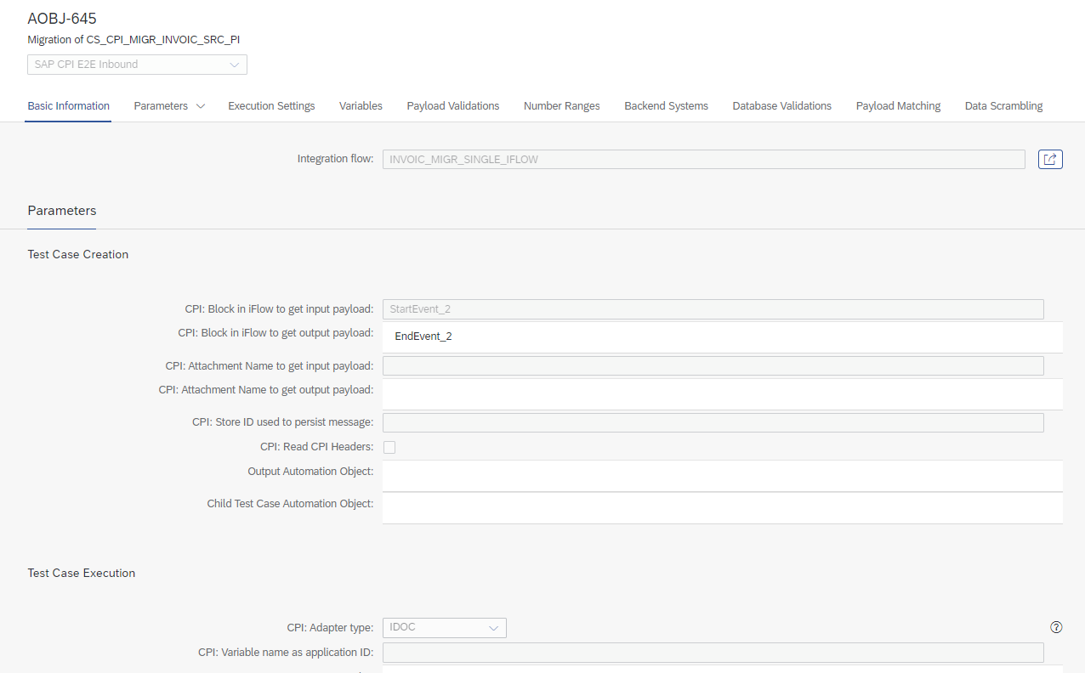This screenshot has width=1085, height=673.
Task: Click the Child Test Case Automation Object field
Action: pyautogui.click(x=722, y=507)
